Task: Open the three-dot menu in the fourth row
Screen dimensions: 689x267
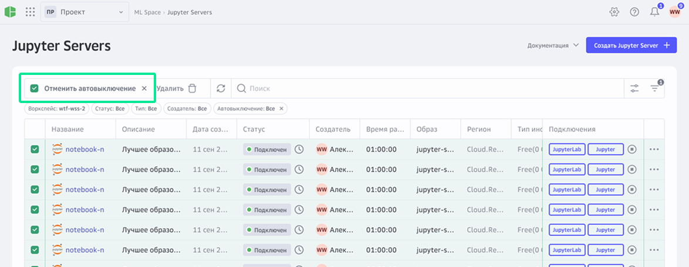Action: point(654,210)
